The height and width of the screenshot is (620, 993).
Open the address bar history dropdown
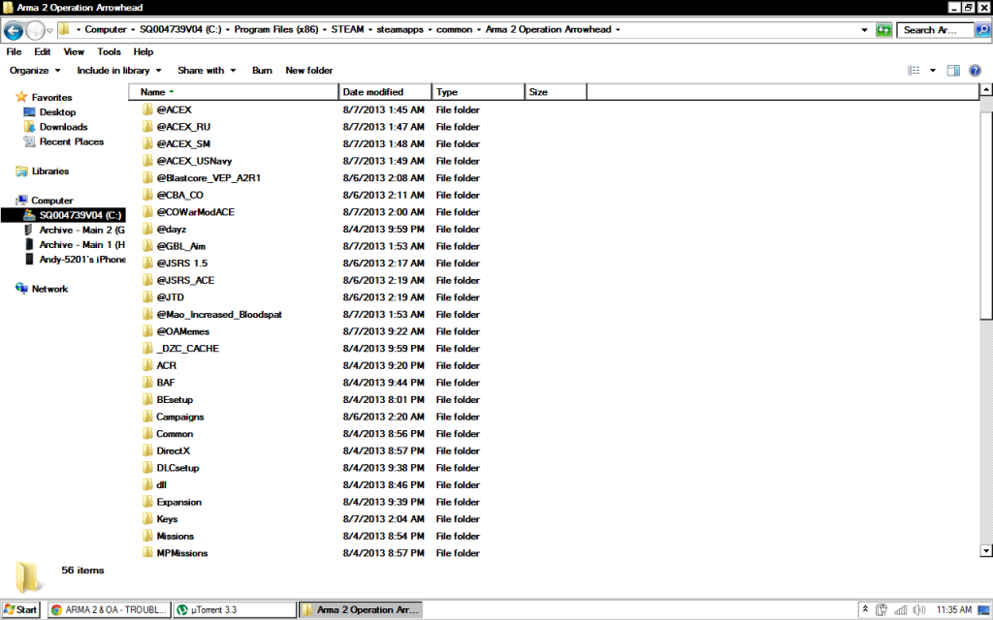click(865, 30)
